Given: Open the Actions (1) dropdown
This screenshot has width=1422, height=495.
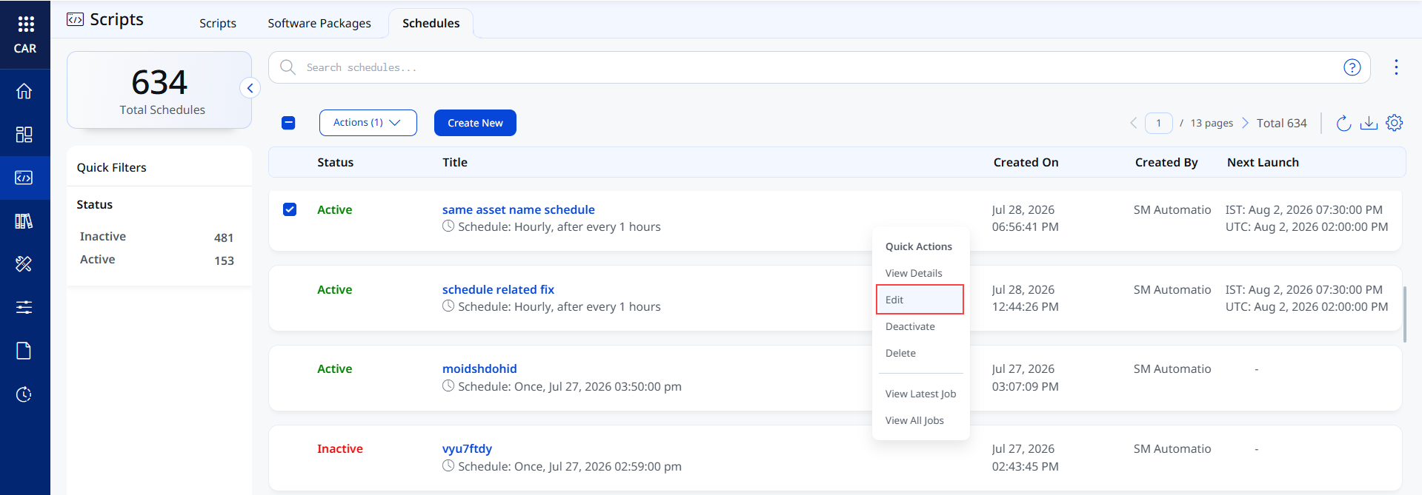Looking at the screenshot, I should 368,123.
